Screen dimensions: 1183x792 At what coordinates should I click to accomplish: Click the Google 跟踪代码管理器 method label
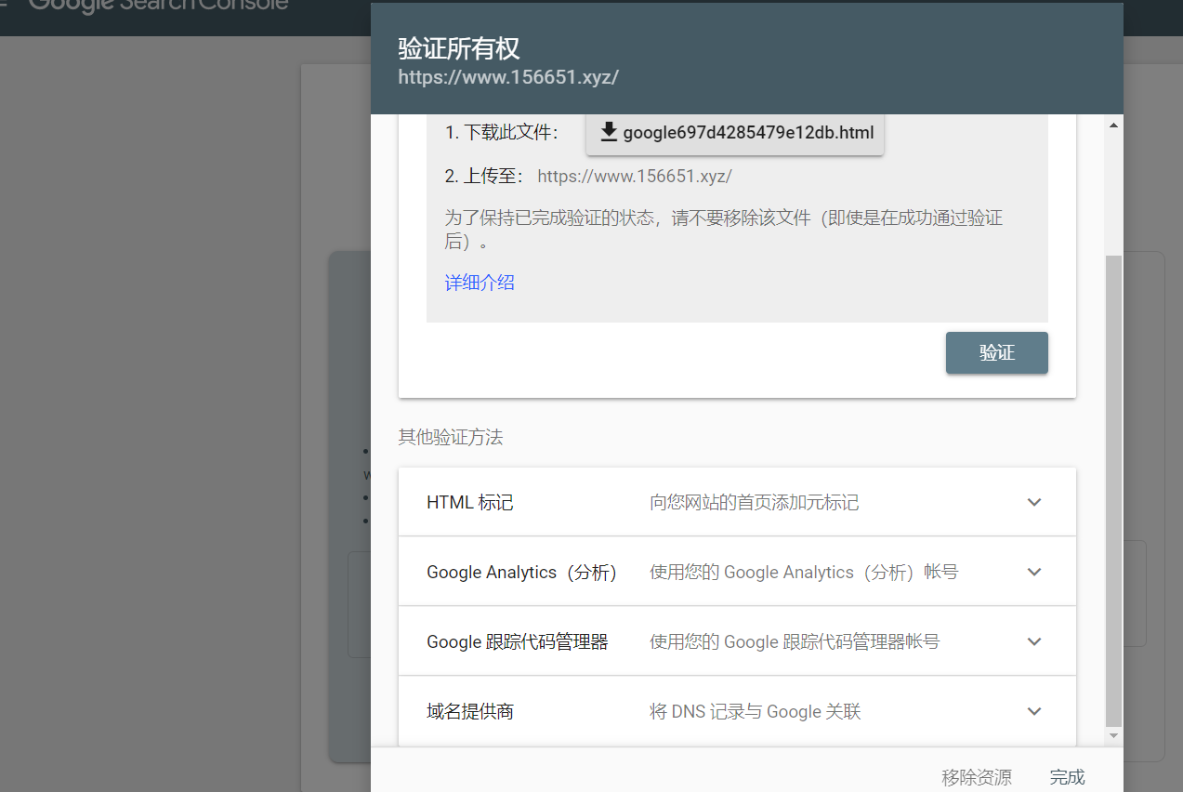(x=518, y=642)
